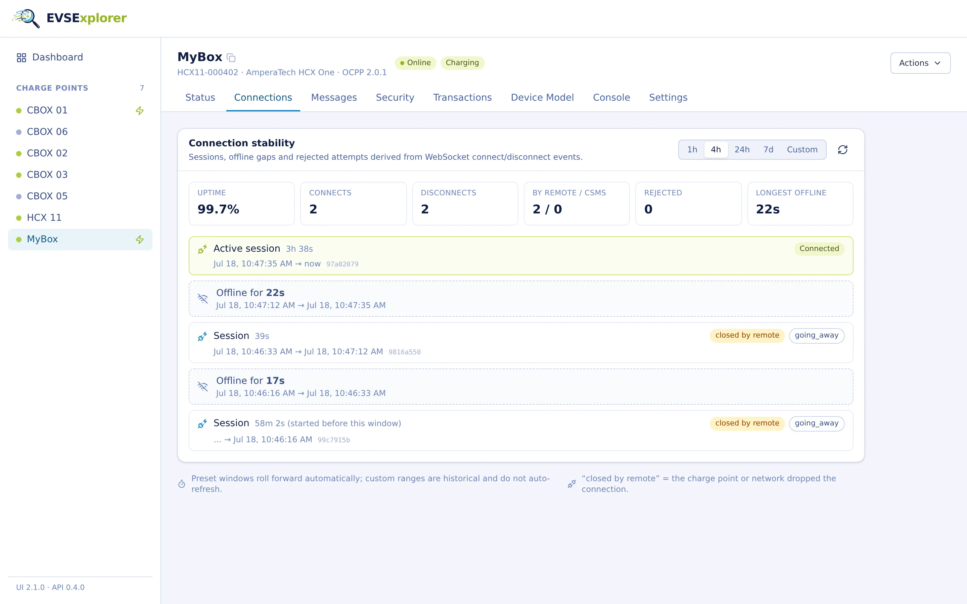Click closed by remote badge on 58m 2s Session
The width and height of the screenshot is (967, 604).
click(747, 423)
